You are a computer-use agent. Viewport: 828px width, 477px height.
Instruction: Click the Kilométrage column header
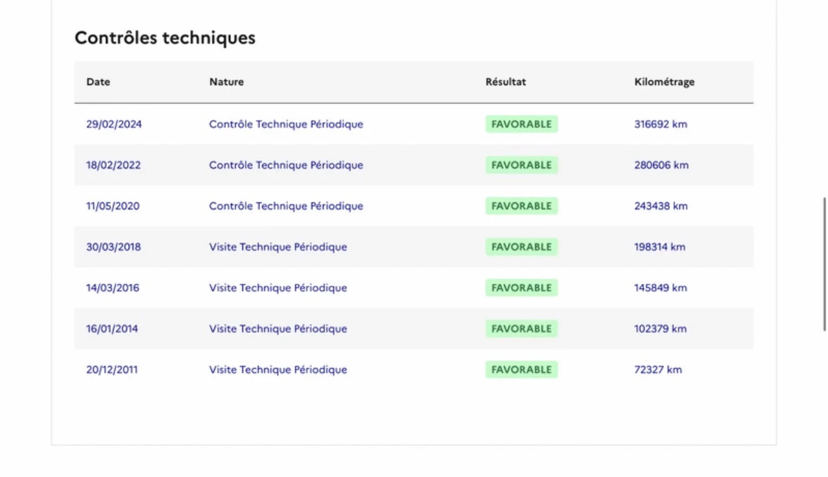point(664,81)
